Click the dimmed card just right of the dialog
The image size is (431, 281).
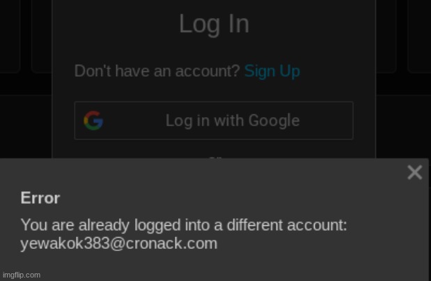[386, 36]
